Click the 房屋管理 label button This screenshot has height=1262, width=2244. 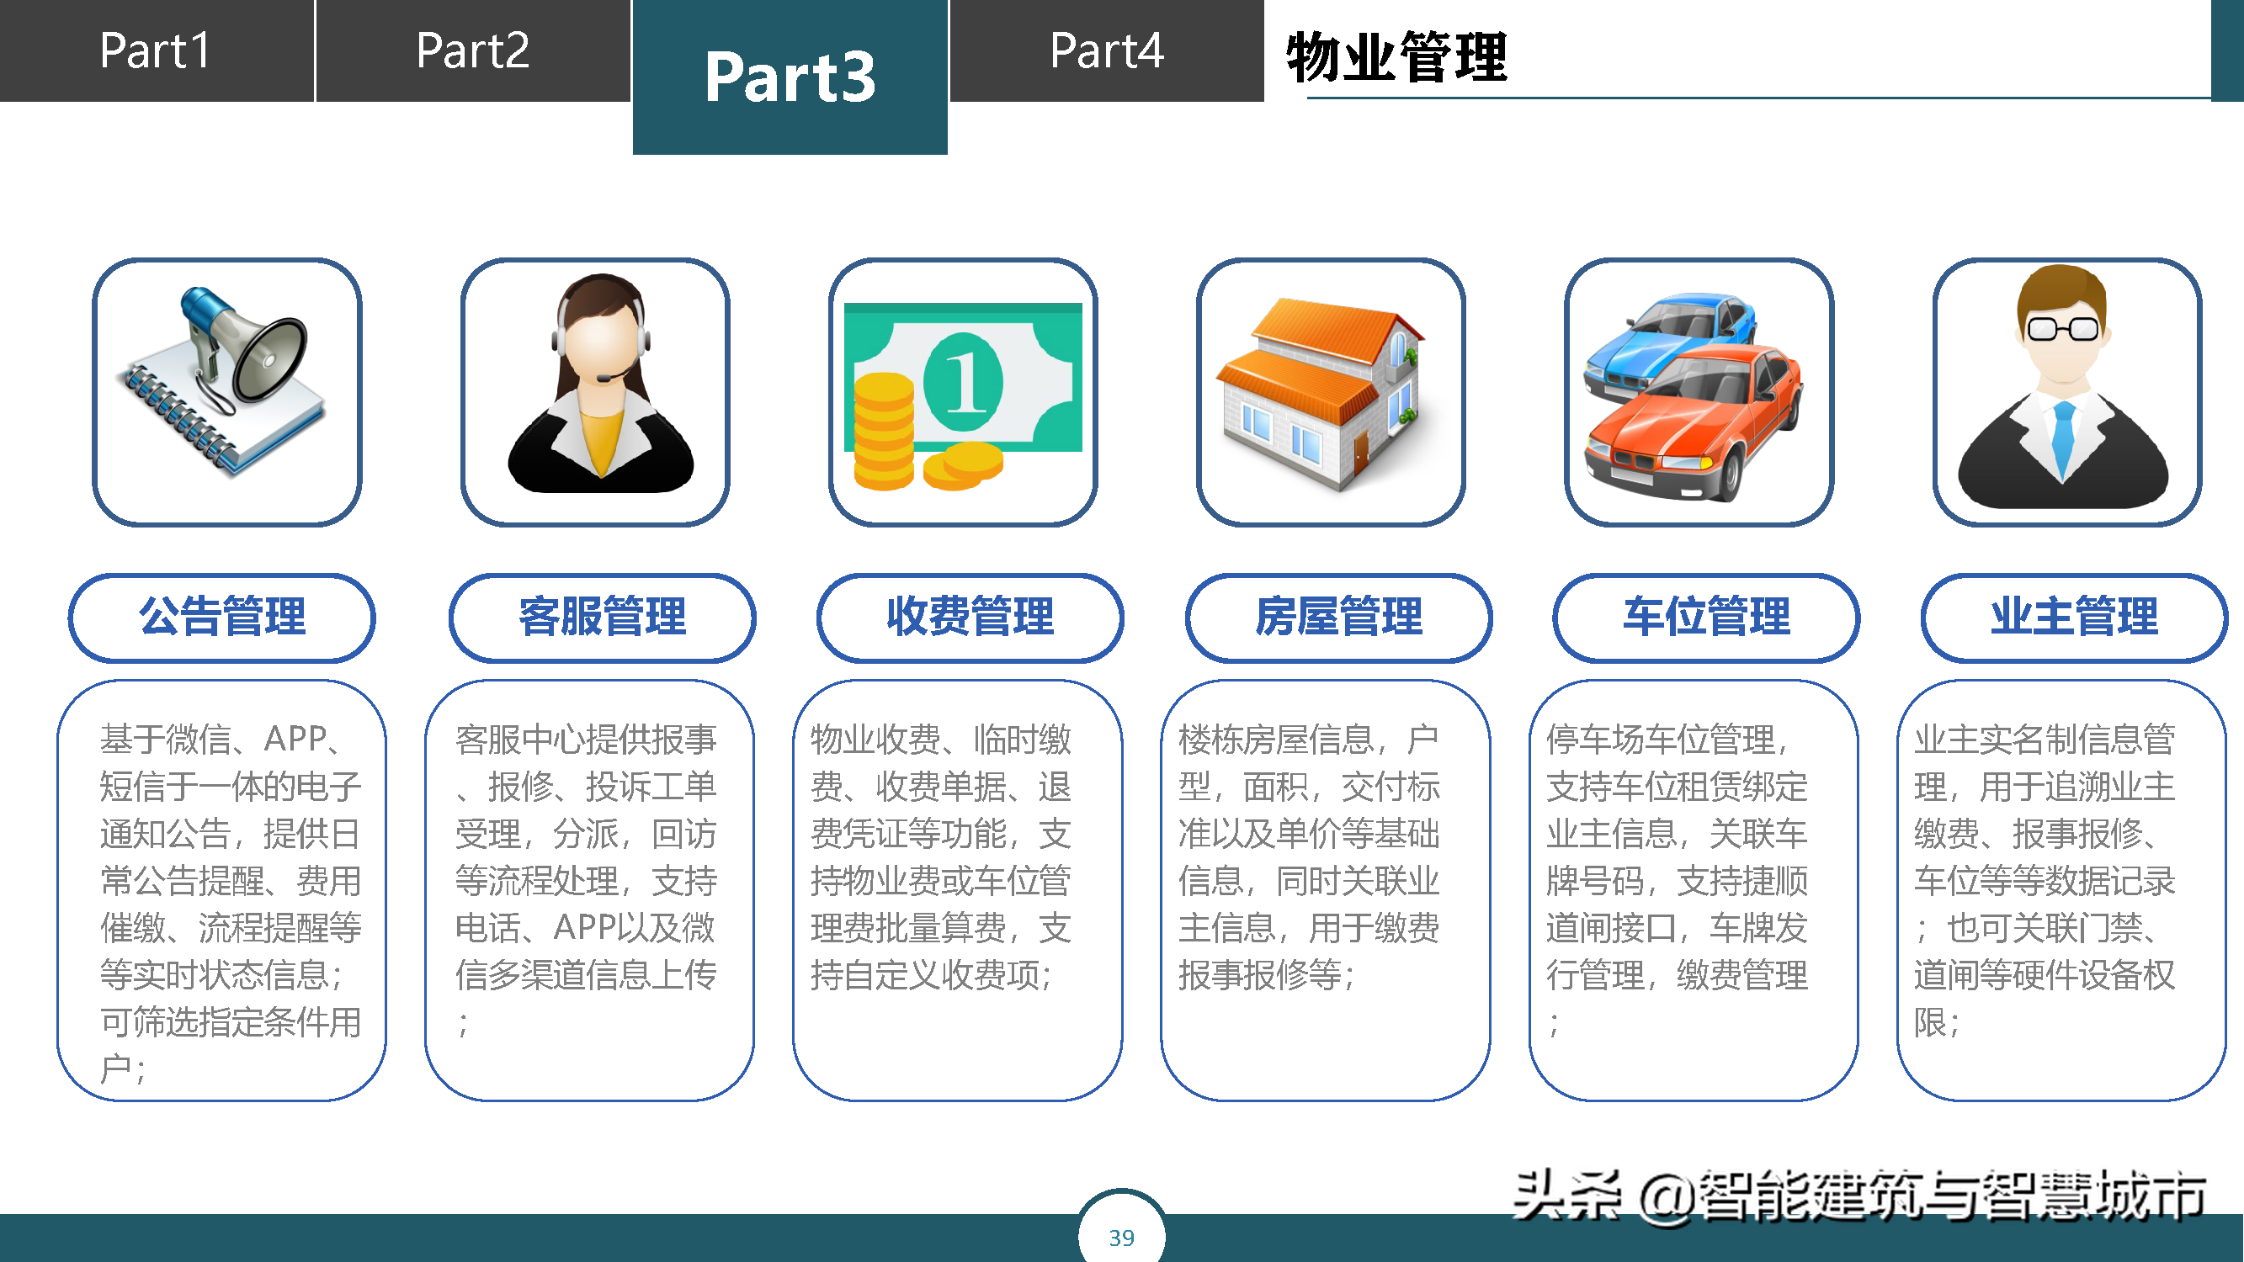pos(1339,618)
